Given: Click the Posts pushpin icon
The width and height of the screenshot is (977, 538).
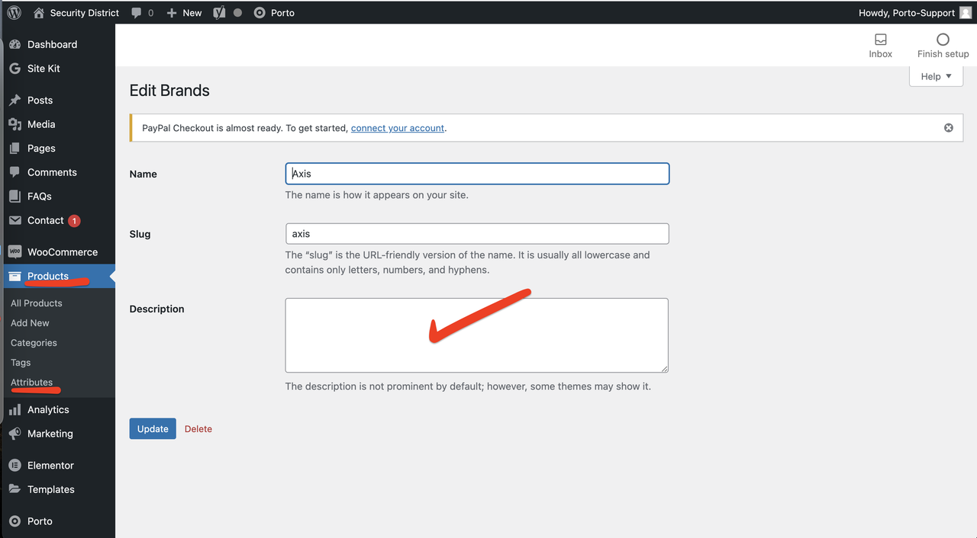Looking at the screenshot, I should [x=15, y=100].
